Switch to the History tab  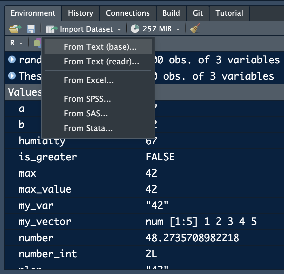[80, 13]
